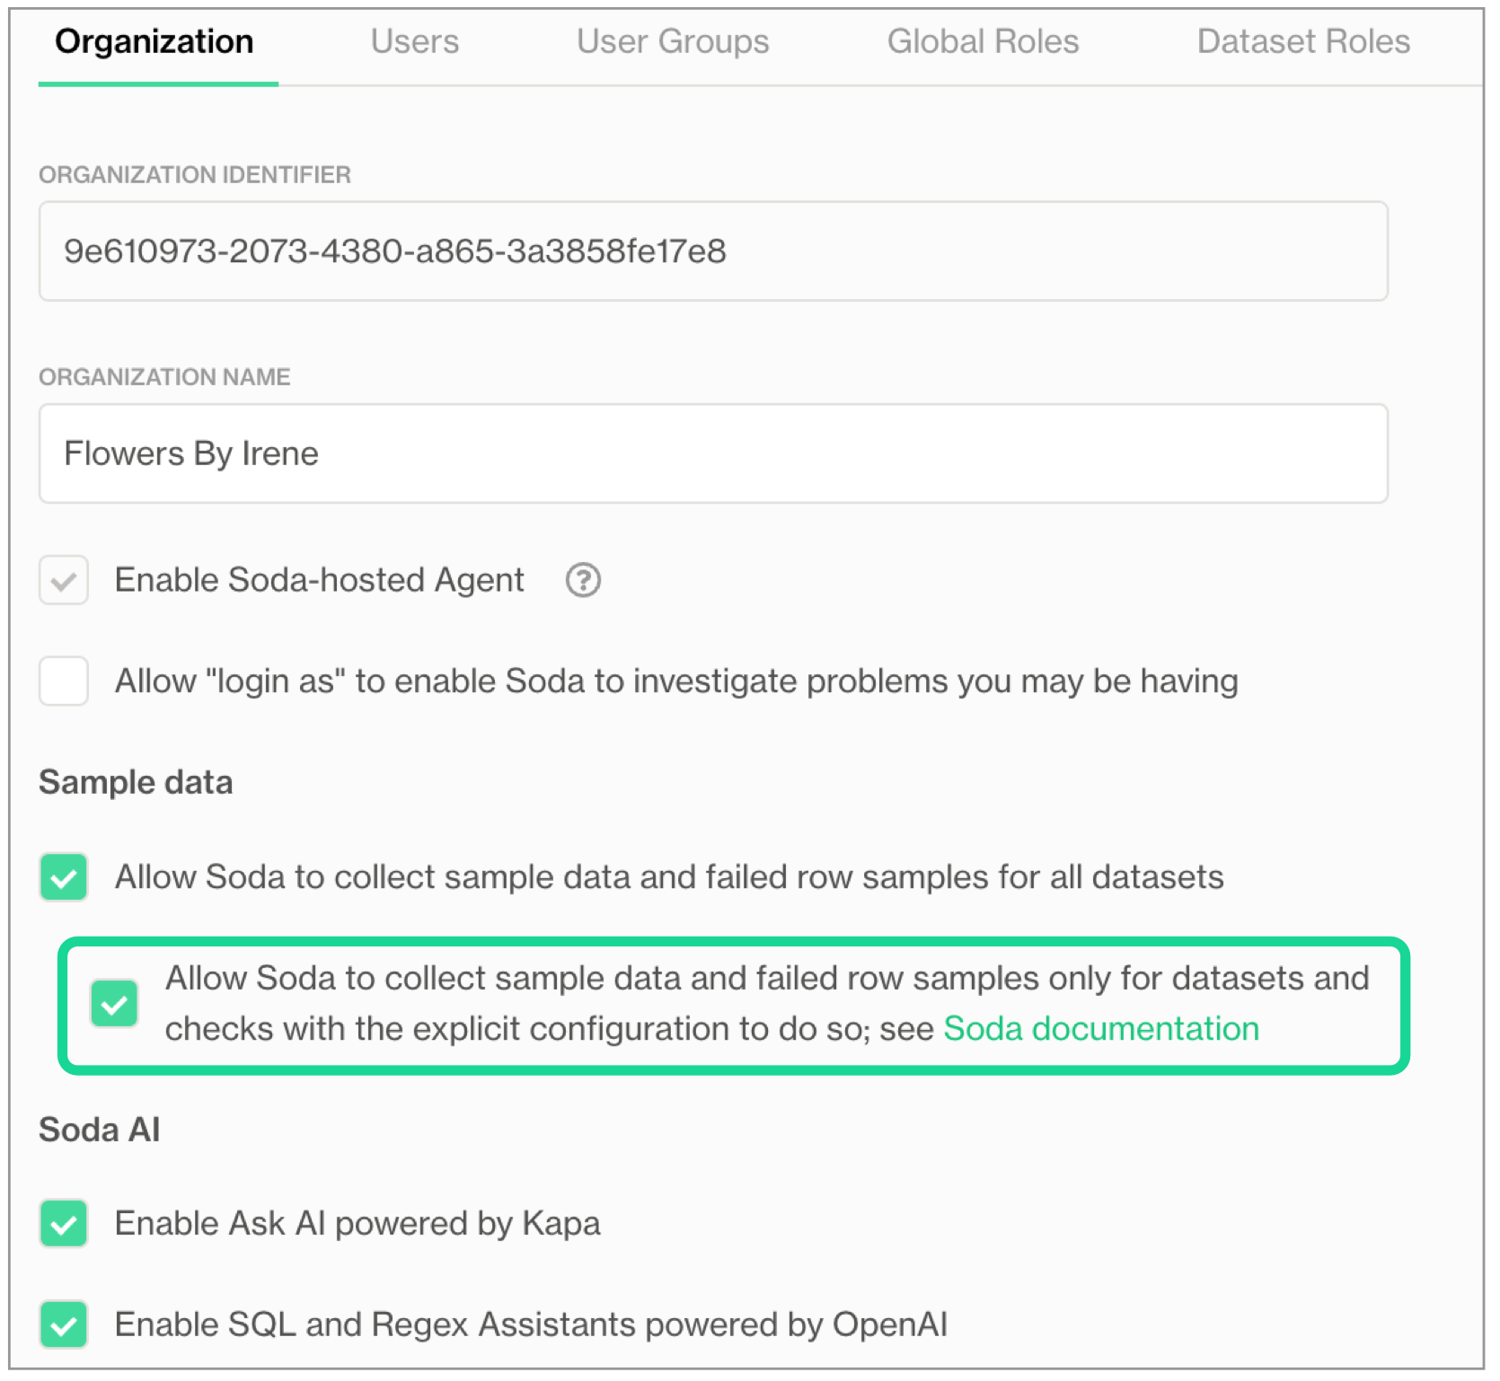The image size is (1500, 1381).
Task: Click the ORGANIZATION IDENTIFIER field label
Action: pyautogui.click(x=195, y=175)
